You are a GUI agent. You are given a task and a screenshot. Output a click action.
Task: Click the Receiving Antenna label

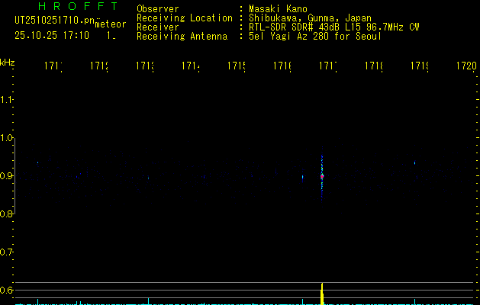pyautogui.click(x=182, y=37)
